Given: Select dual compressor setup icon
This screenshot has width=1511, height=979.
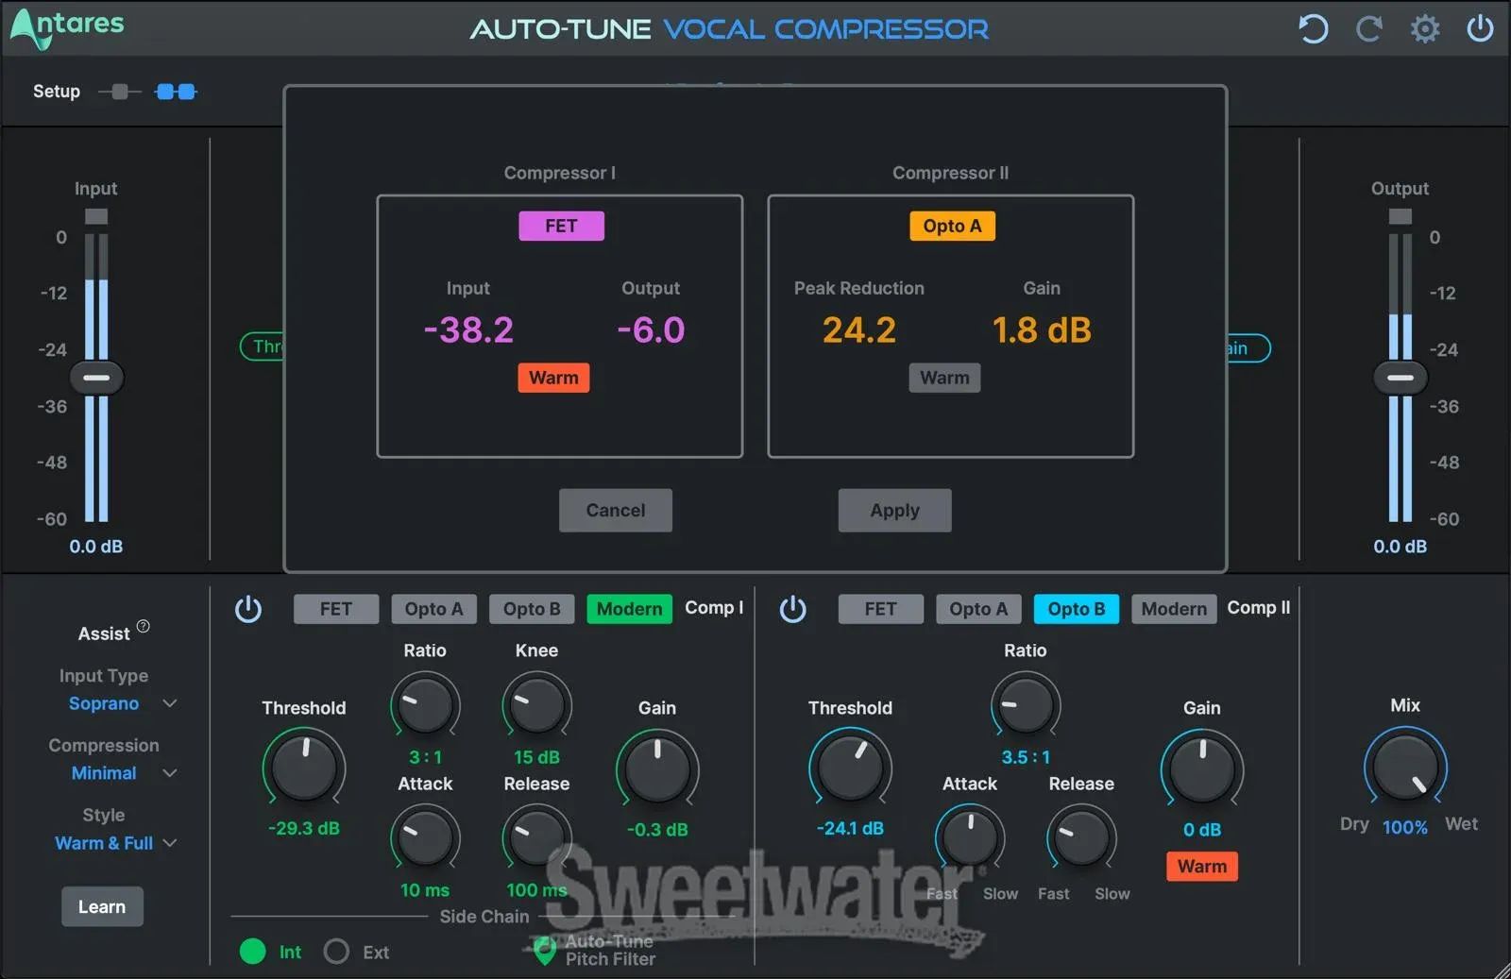Looking at the screenshot, I should point(177,92).
